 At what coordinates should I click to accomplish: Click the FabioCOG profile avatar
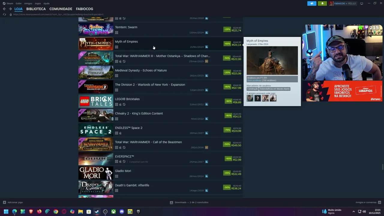tap(331, 3)
